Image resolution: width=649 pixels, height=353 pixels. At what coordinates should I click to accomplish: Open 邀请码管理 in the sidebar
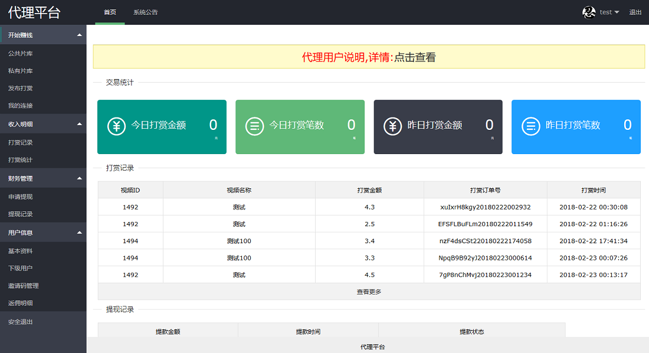coord(24,286)
